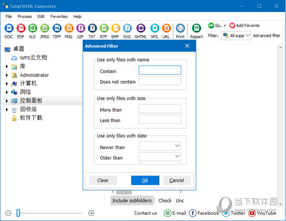Click the zoom in plus icon
This screenshot has width=286, height=221.
click(91, 213)
